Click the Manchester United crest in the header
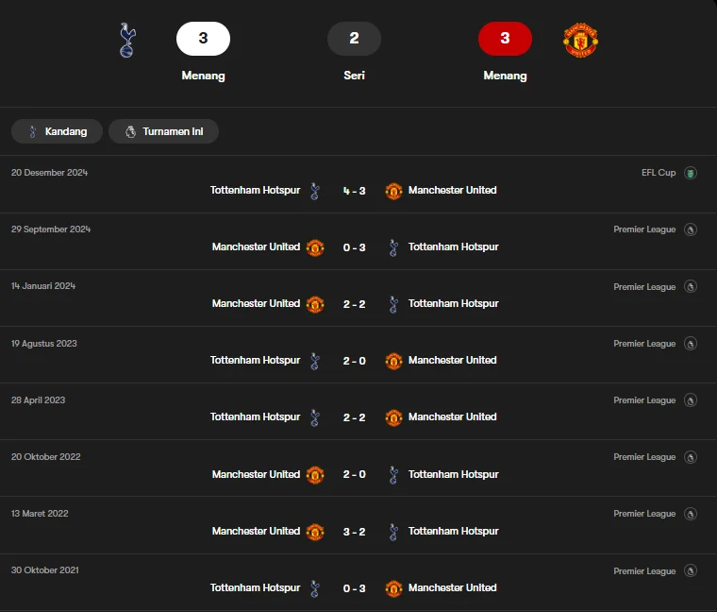The height and width of the screenshot is (612, 717). pos(580,40)
